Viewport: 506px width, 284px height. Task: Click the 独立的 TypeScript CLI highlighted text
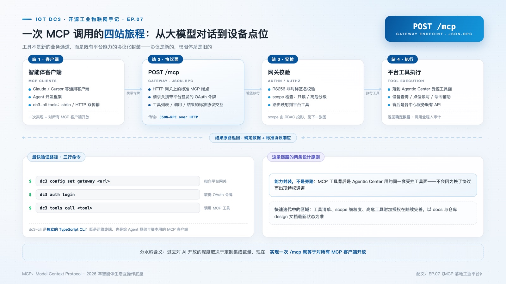(66, 229)
